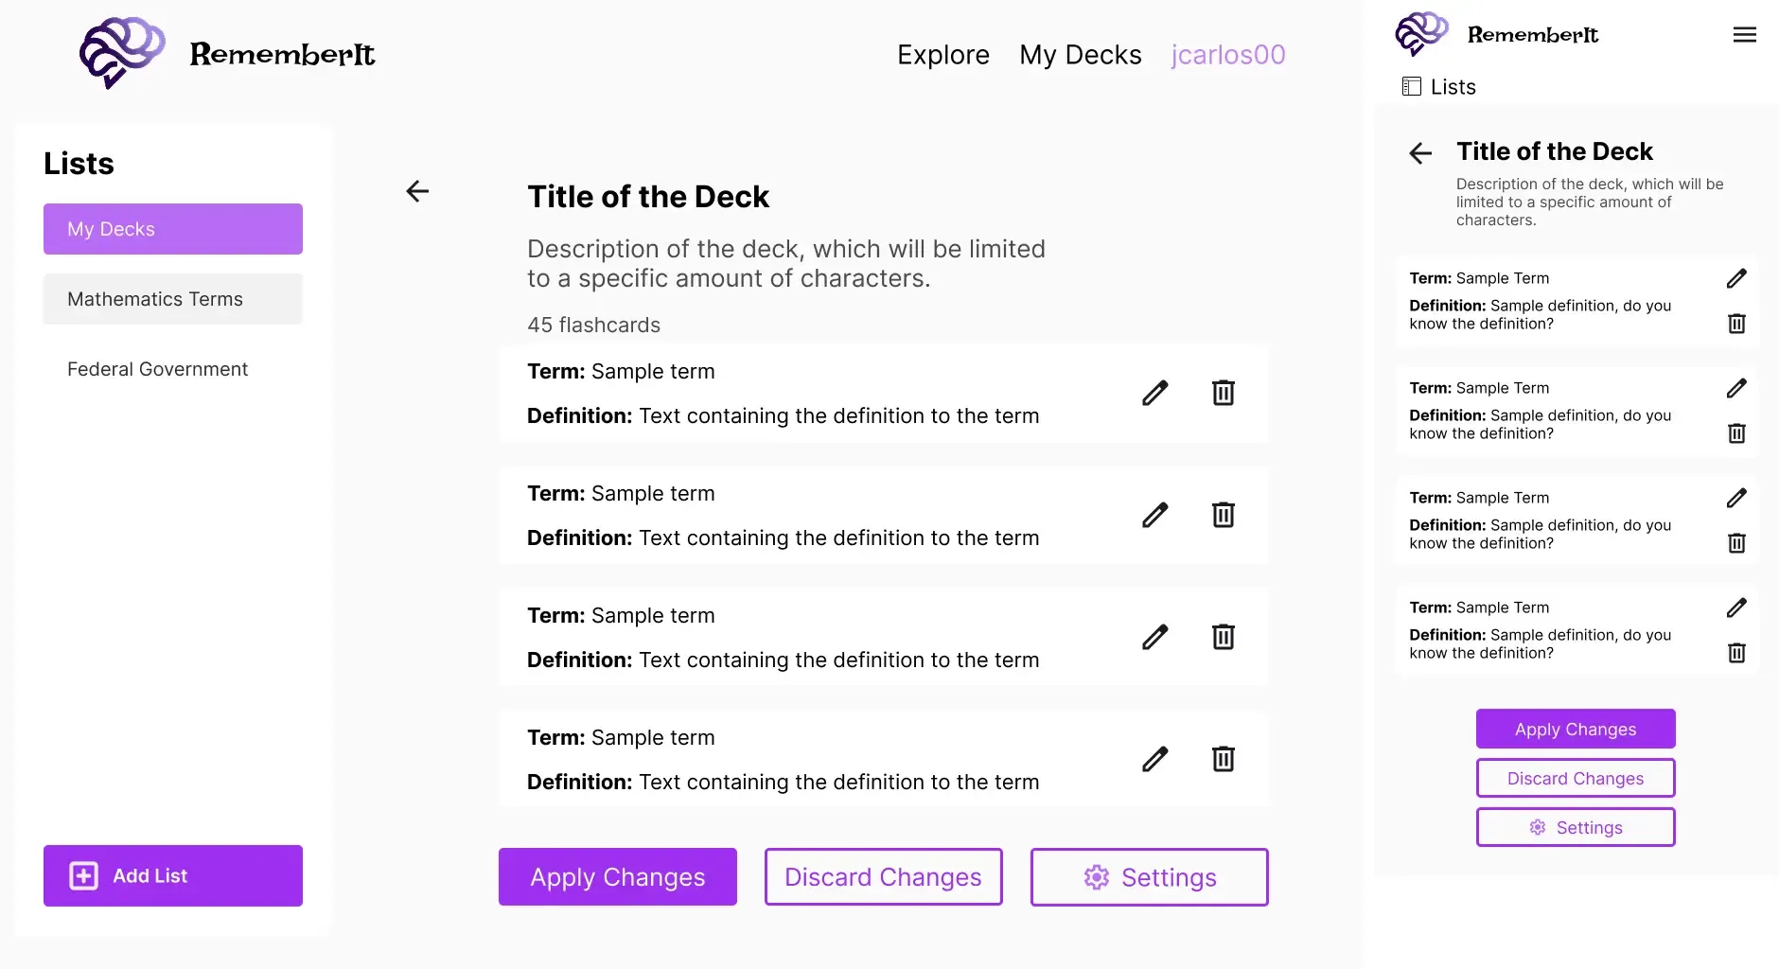Screen dimensions: 1779x969
Task: Open the desktop Settings button with the gear icon
Action: tap(1149, 877)
